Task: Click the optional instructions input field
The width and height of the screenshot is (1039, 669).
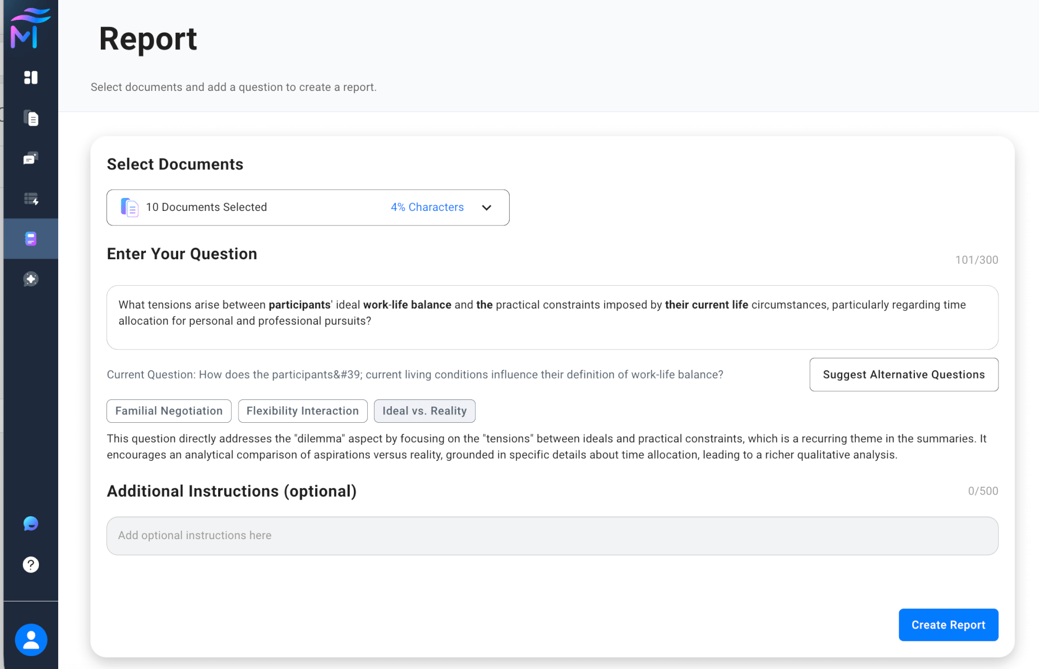Action: (x=552, y=536)
